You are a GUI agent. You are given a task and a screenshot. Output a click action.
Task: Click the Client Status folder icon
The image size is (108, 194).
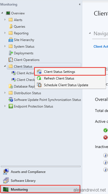tap(11, 66)
